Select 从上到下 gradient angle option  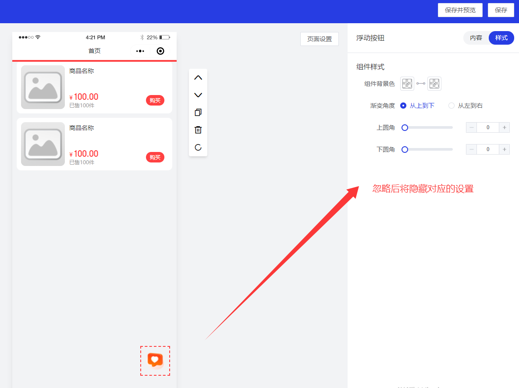(x=417, y=106)
